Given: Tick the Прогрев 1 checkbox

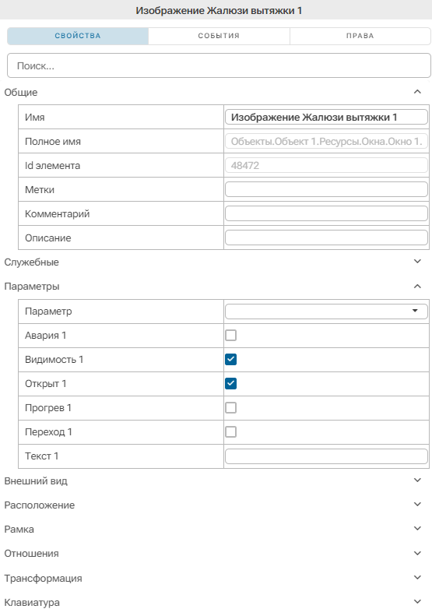Looking at the screenshot, I should (x=231, y=408).
